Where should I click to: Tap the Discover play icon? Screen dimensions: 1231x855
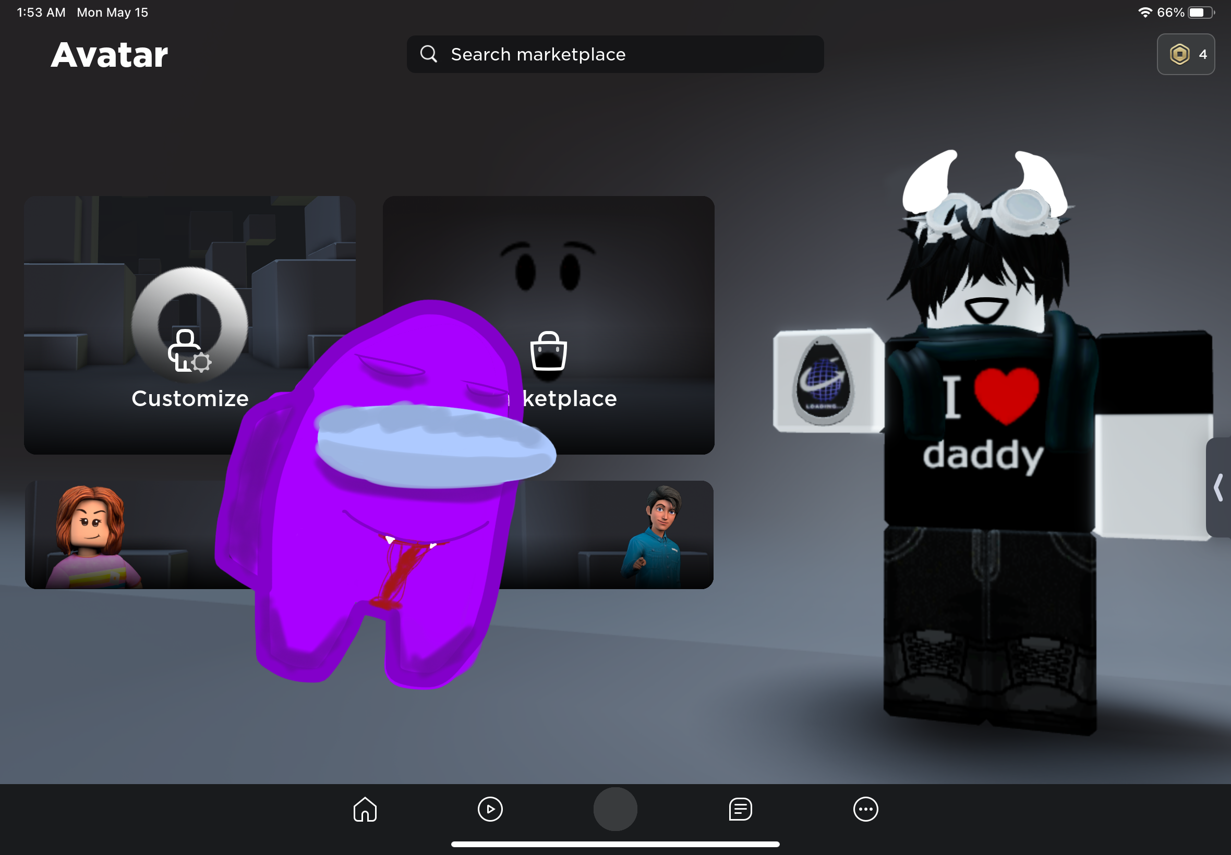490,809
